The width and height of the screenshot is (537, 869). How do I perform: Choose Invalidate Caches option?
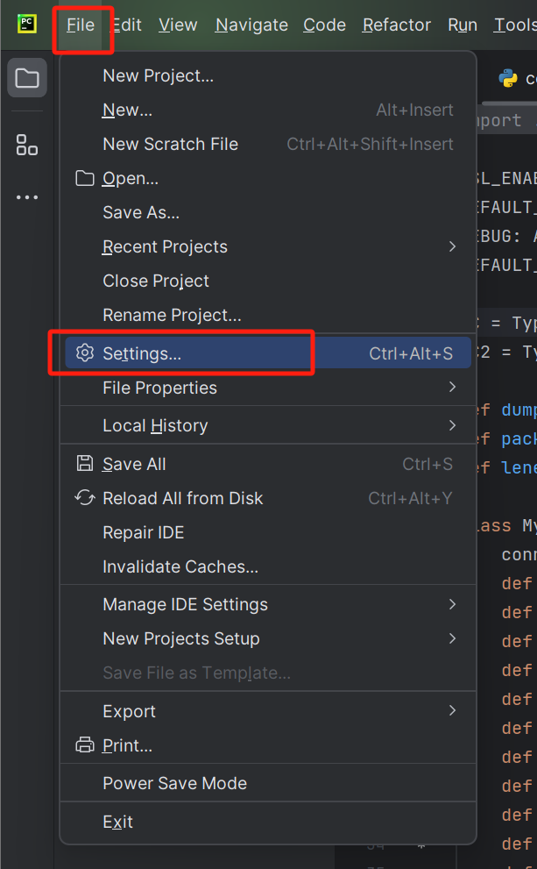pos(180,566)
